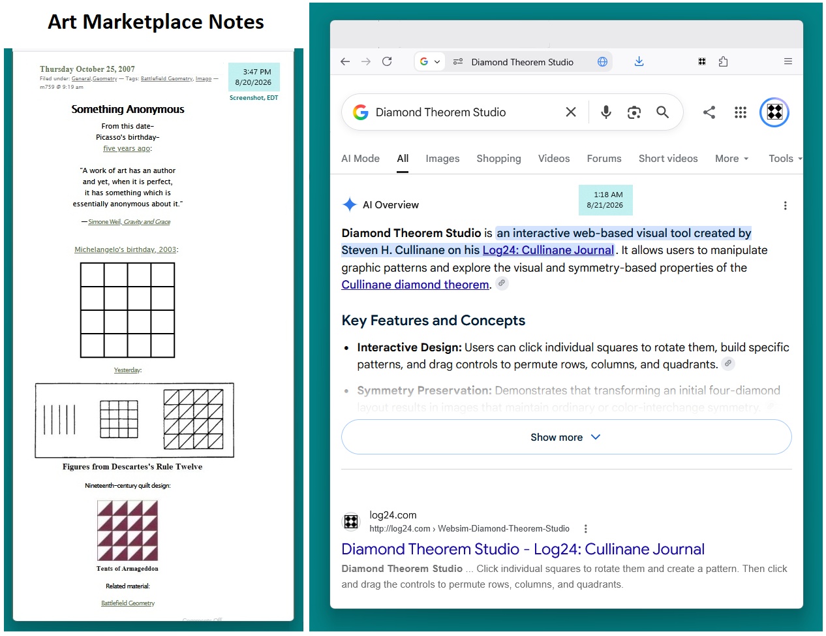
Task: Open the Cullinane diamond theorem link
Action: (x=415, y=285)
